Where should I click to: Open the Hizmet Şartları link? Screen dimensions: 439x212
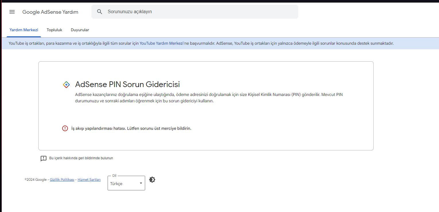tap(89, 180)
